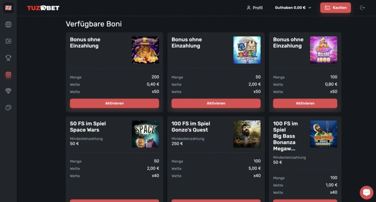Click the TuzBet logo
Viewport: 376px width, 202px height.
(43, 8)
